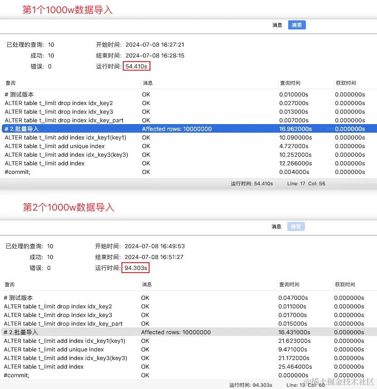Viewport: 377px width, 389px height.
Task: Click 消息 column header in first table
Action: [x=148, y=83]
